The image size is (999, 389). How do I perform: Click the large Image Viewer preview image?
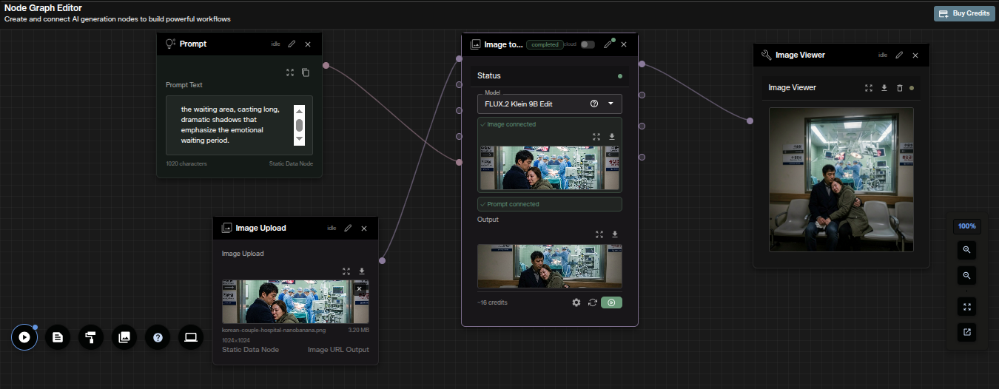pos(841,180)
